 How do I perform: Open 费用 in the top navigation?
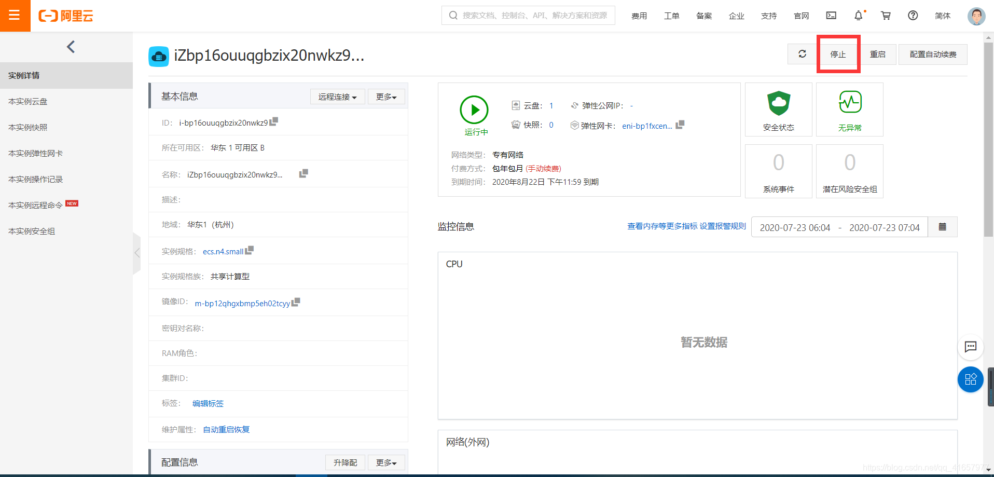[x=639, y=16]
